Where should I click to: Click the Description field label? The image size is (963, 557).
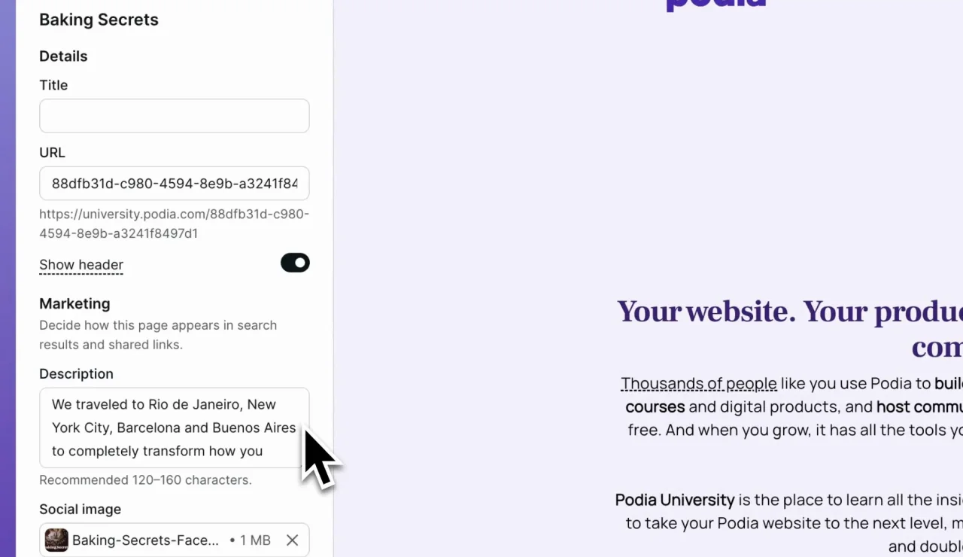[76, 374]
